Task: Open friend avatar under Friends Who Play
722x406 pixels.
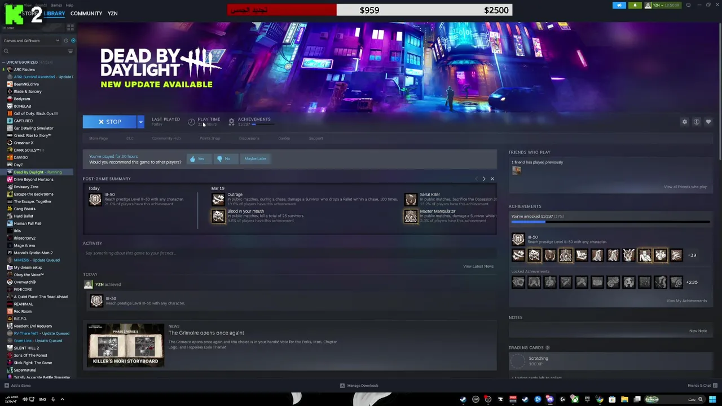Action: [516, 171]
